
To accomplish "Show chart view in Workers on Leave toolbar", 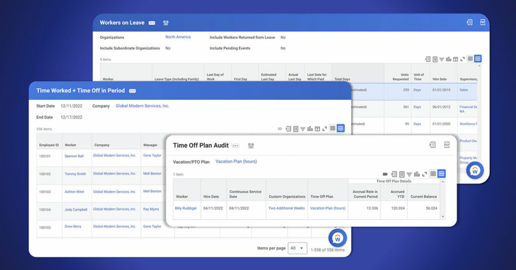I will coord(448,59).
